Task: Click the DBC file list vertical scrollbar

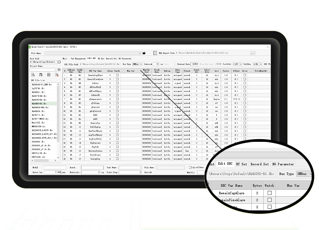Action: click(x=58, y=113)
